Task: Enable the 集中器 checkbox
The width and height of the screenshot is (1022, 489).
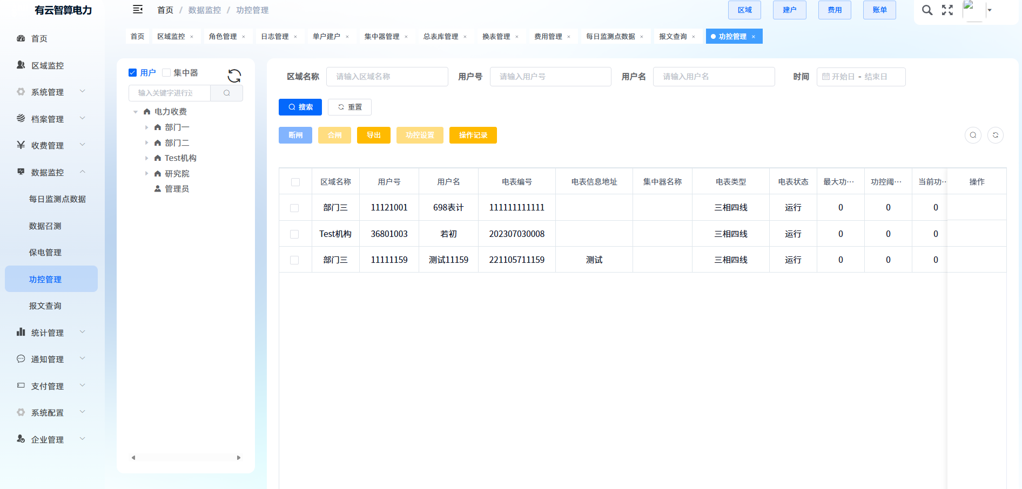Action: (166, 73)
